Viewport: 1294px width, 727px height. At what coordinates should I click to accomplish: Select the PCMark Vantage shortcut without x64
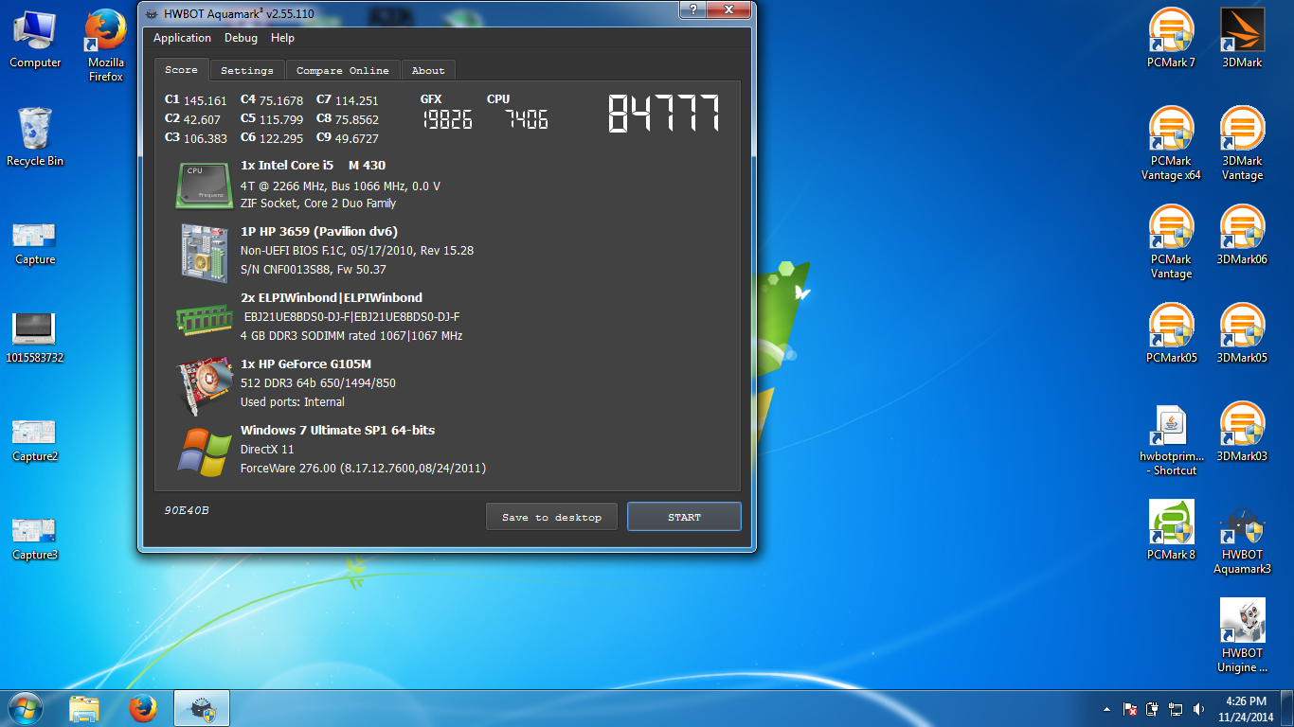tap(1172, 242)
